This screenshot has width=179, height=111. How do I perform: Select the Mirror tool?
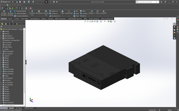pos(83,16)
